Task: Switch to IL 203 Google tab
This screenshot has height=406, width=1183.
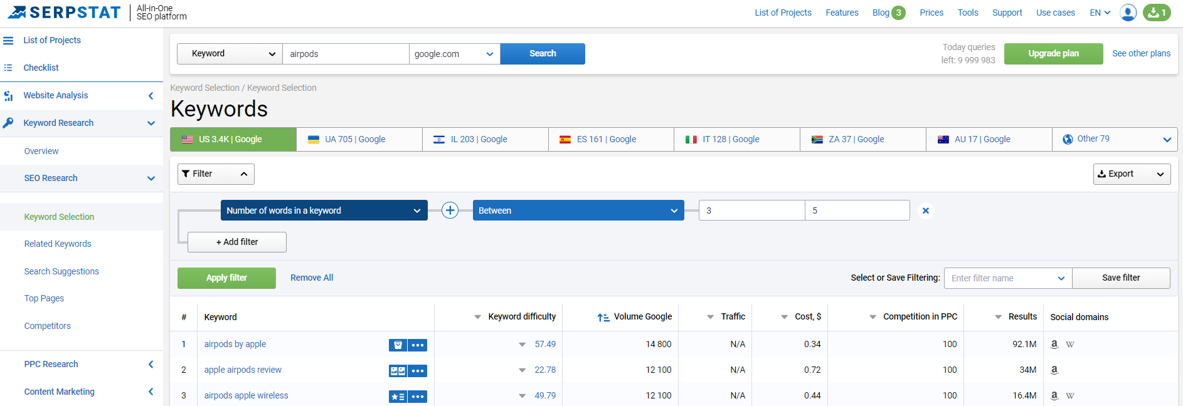Action: (x=485, y=139)
